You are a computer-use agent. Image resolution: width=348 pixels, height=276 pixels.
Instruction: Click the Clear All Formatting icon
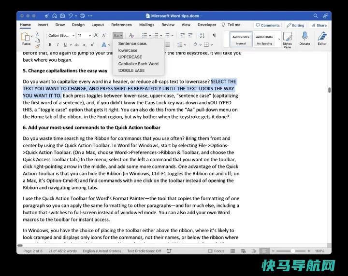coord(131,35)
